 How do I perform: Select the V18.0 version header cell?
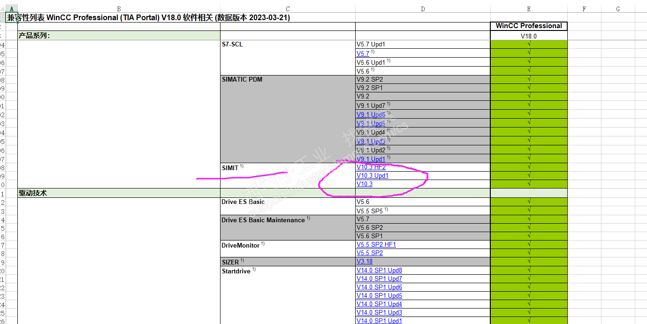click(529, 36)
